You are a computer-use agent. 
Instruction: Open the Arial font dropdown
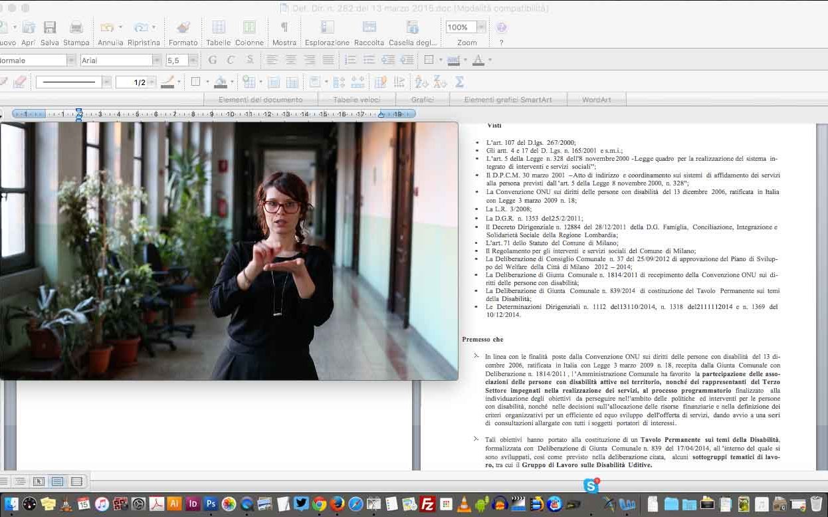157,60
